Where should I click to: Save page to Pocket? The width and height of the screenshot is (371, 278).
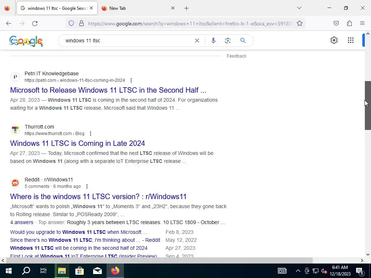(x=336, y=24)
